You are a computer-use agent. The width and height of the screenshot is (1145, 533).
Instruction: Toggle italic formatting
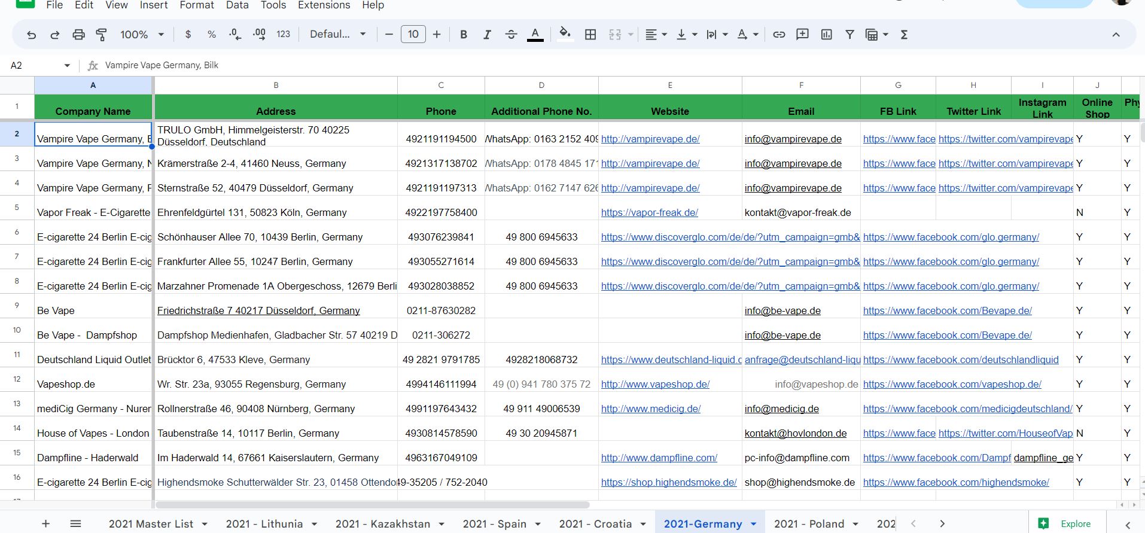point(487,35)
